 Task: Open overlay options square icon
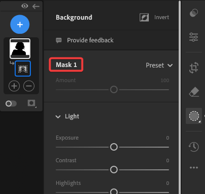click(32, 103)
